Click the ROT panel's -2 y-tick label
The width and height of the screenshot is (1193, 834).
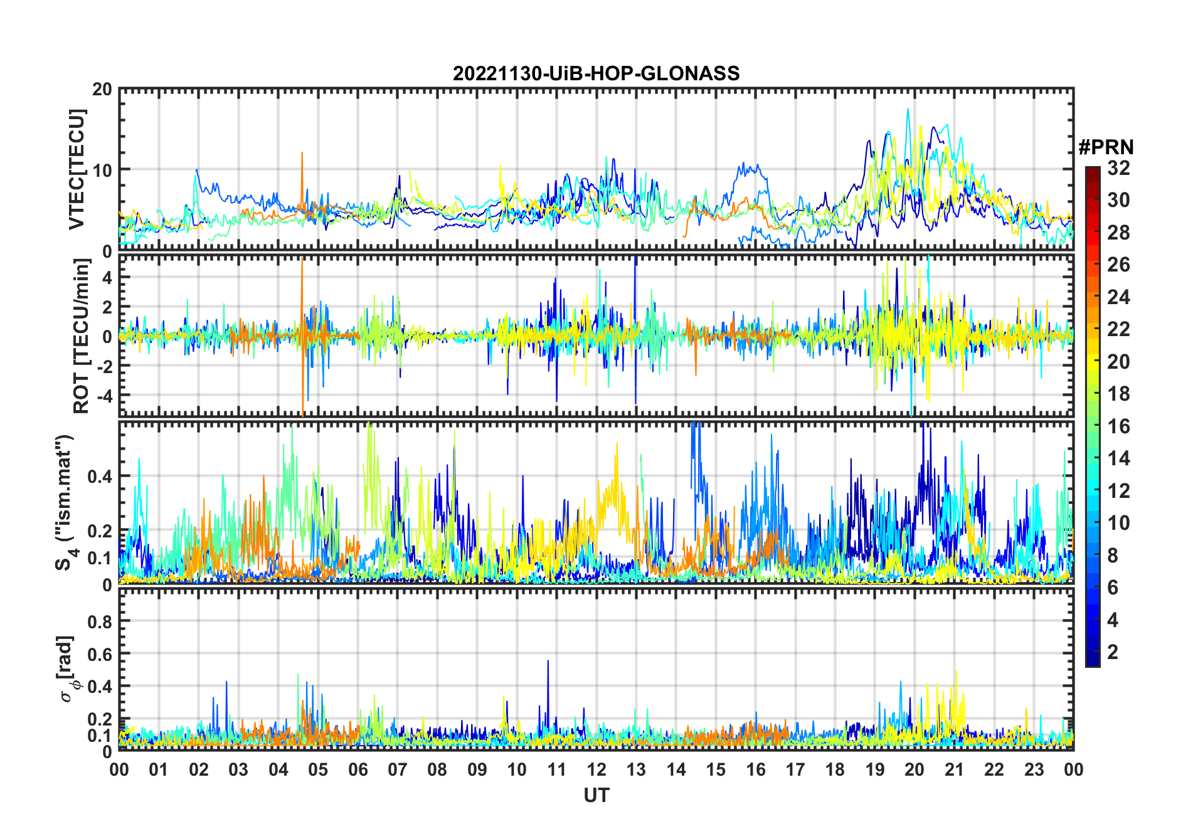105,366
